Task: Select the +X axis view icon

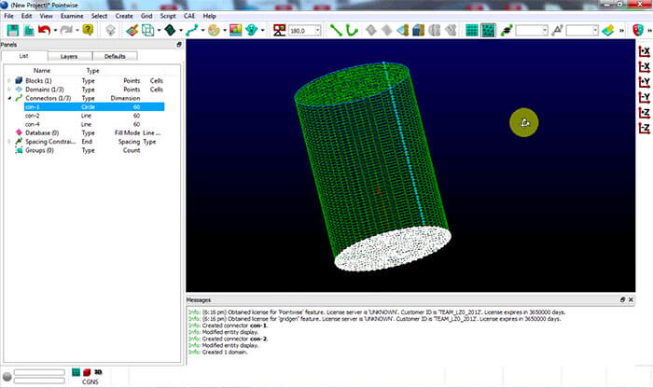Action: coord(643,51)
